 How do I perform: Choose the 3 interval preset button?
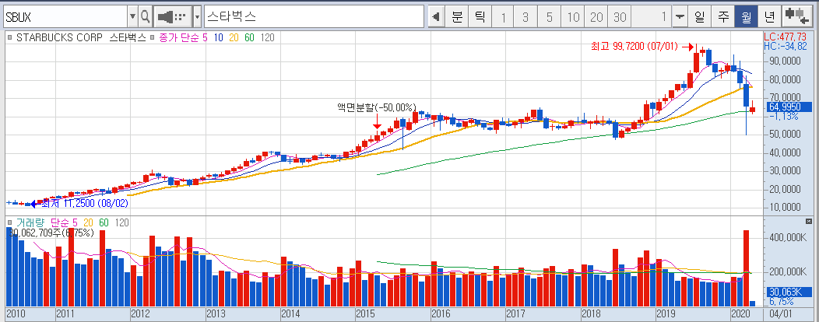point(526,16)
